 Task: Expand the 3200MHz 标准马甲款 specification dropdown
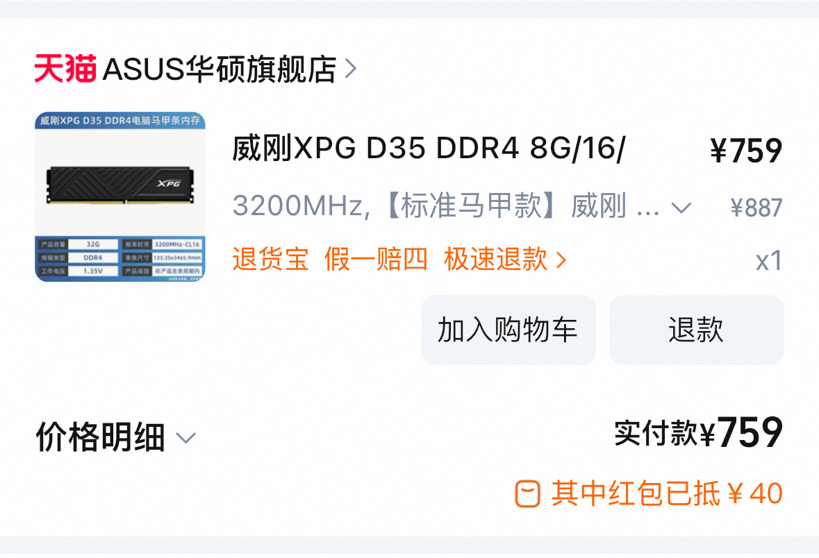(462, 205)
